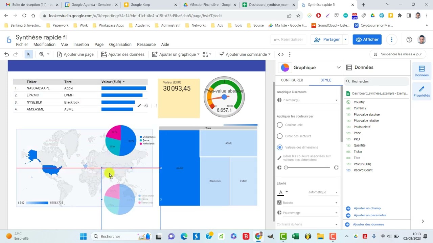
Task: Open the Pourcentage label type dropdown
Action: pos(307,213)
